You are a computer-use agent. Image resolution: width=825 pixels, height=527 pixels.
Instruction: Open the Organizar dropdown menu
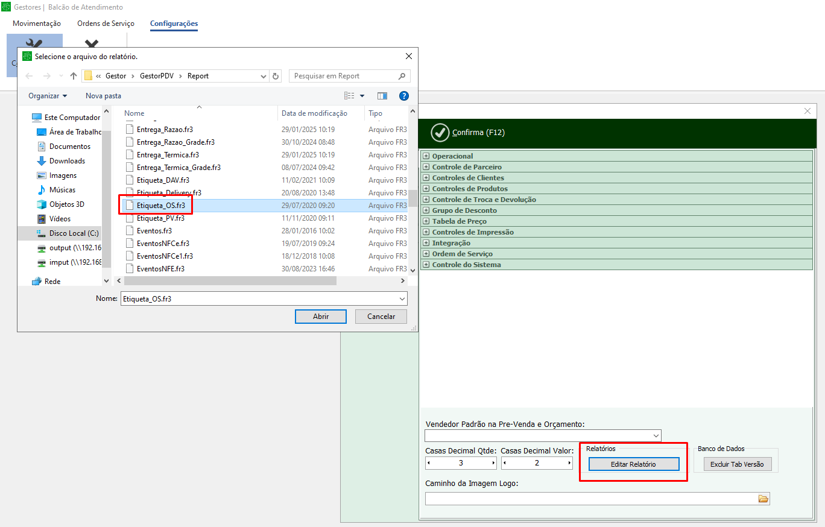coord(48,96)
